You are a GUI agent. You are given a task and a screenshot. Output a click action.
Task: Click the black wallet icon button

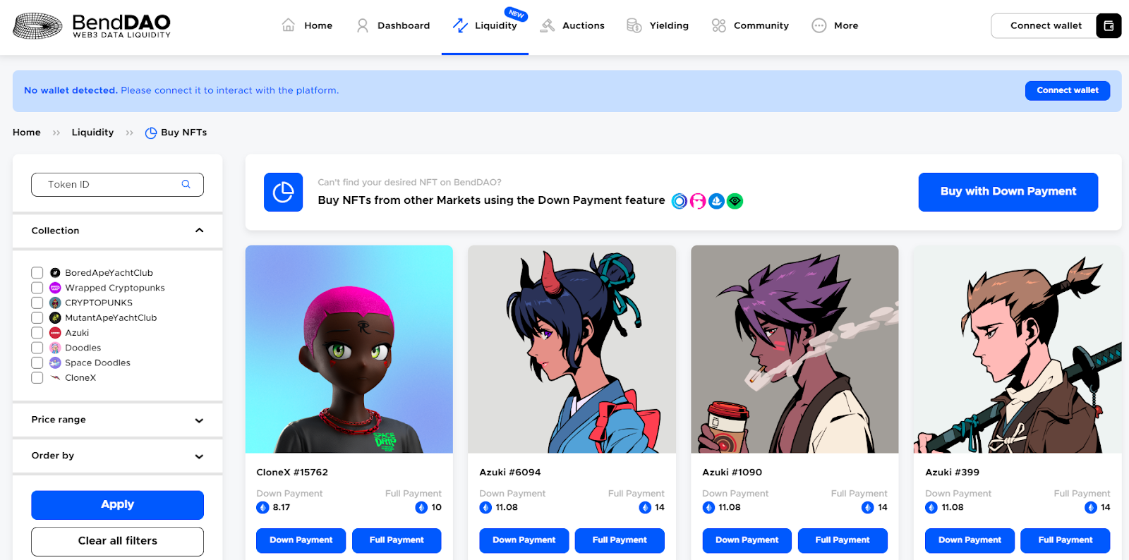pos(1109,25)
